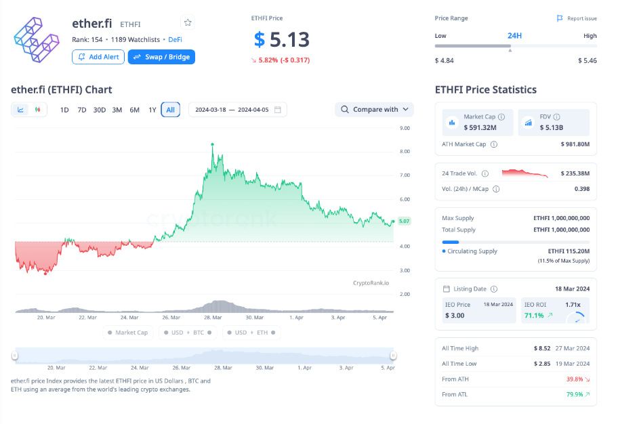
Task: Show Market Cap info tooltip icon
Action: [501, 116]
